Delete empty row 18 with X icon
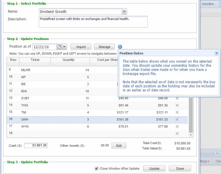Image resolution: width=221 pixels, height=174 pixels. click(177, 134)
